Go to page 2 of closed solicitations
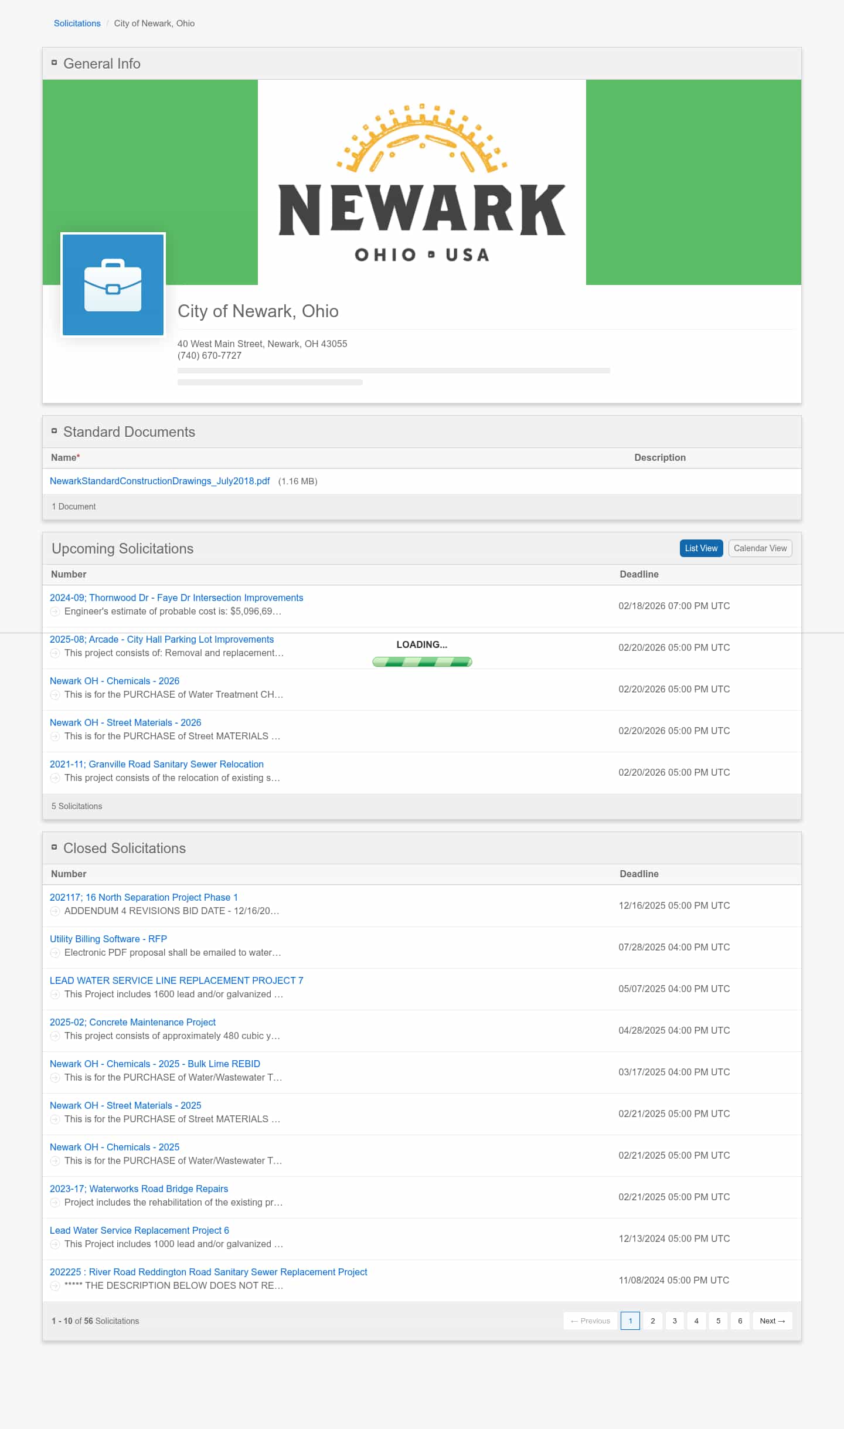 coord(652,1321)
